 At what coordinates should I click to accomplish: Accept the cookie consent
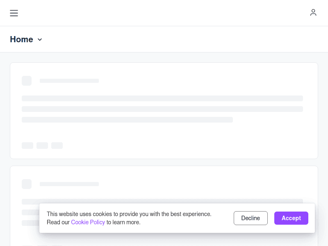pyautogui.click(x=291, y=218)
